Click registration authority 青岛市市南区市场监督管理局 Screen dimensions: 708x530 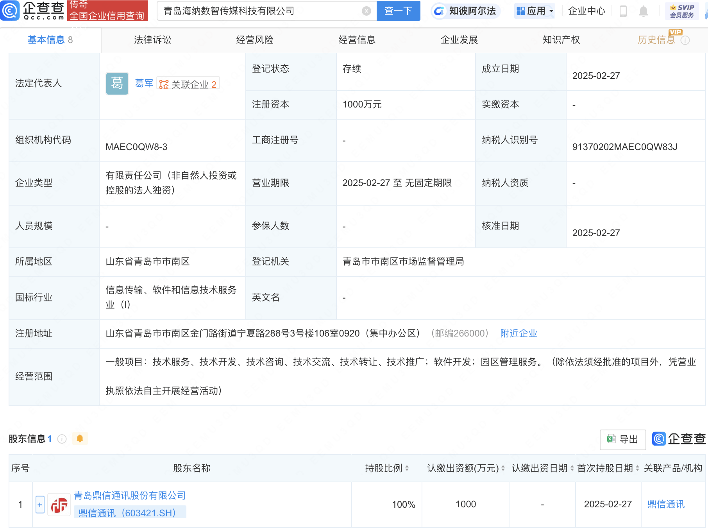[403, 261]
